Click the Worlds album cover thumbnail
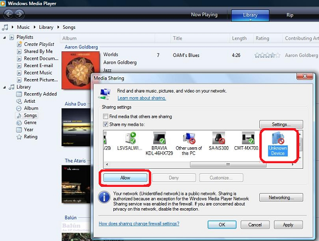The height and width of the screenshot is (241, 319). (81, 71)
